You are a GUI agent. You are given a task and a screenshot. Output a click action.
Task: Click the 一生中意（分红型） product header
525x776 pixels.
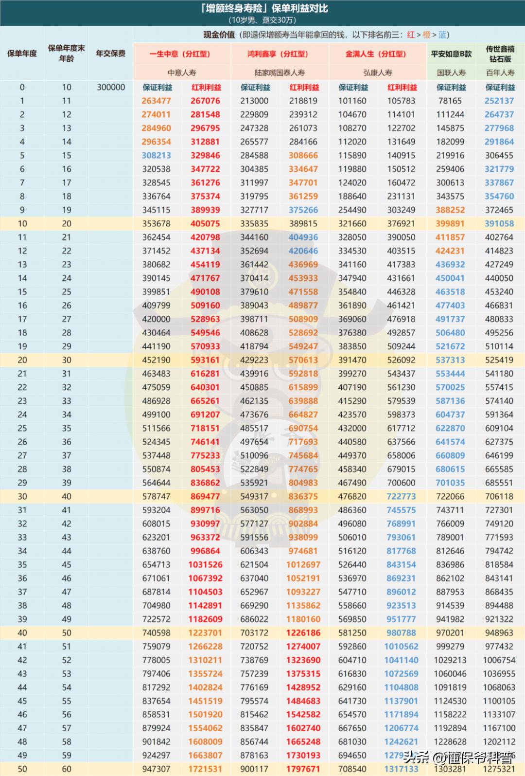[x=181, y=54]
